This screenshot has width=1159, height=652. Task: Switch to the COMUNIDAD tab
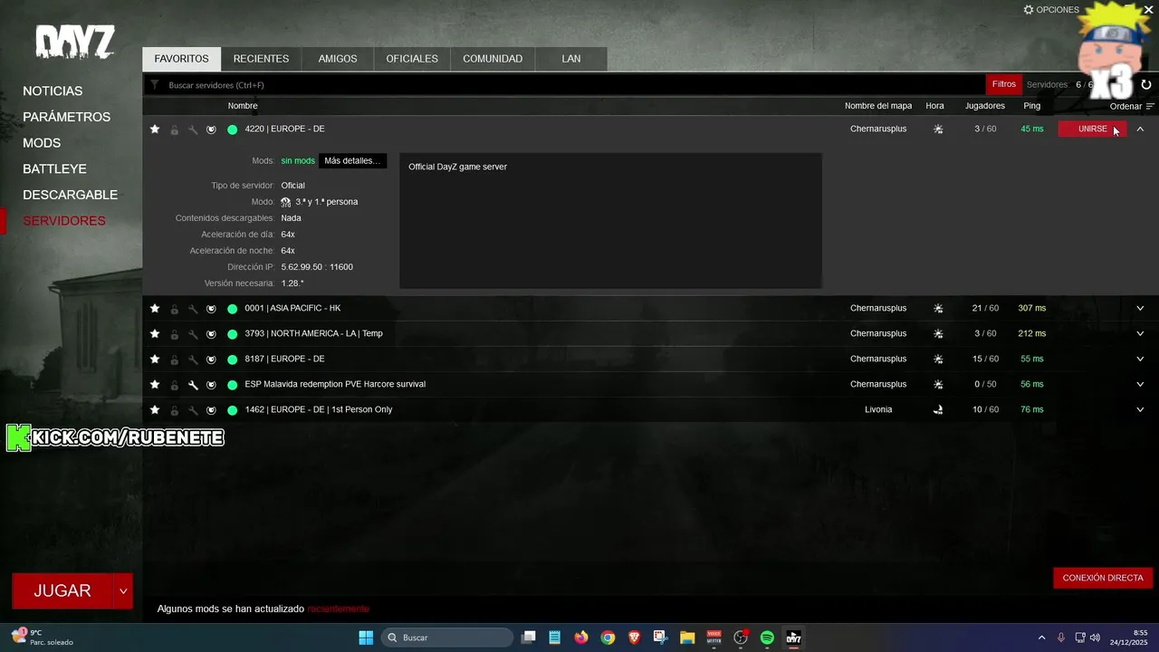[493, 59]
